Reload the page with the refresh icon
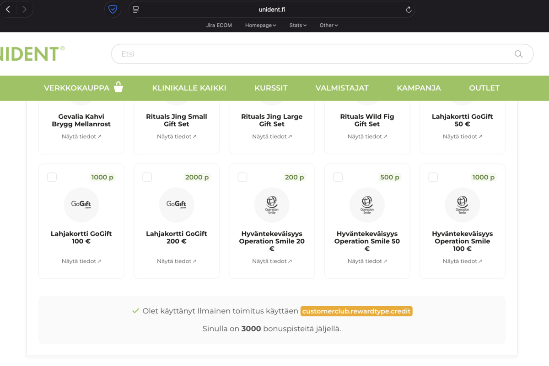Viewport: 549px width, 366px height. 409,10
